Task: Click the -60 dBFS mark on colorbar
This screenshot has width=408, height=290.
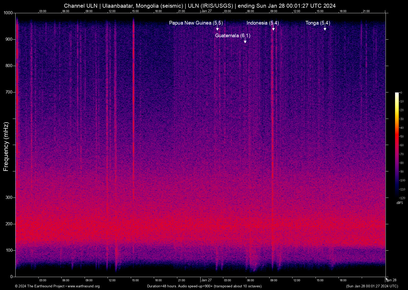Action: coord(401,145)
